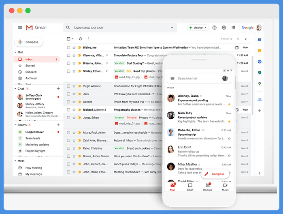The height and width of the screenshot is (214, 283).
Task: Check the Peter, Christina email checkbox
Action: pos(68,148)
